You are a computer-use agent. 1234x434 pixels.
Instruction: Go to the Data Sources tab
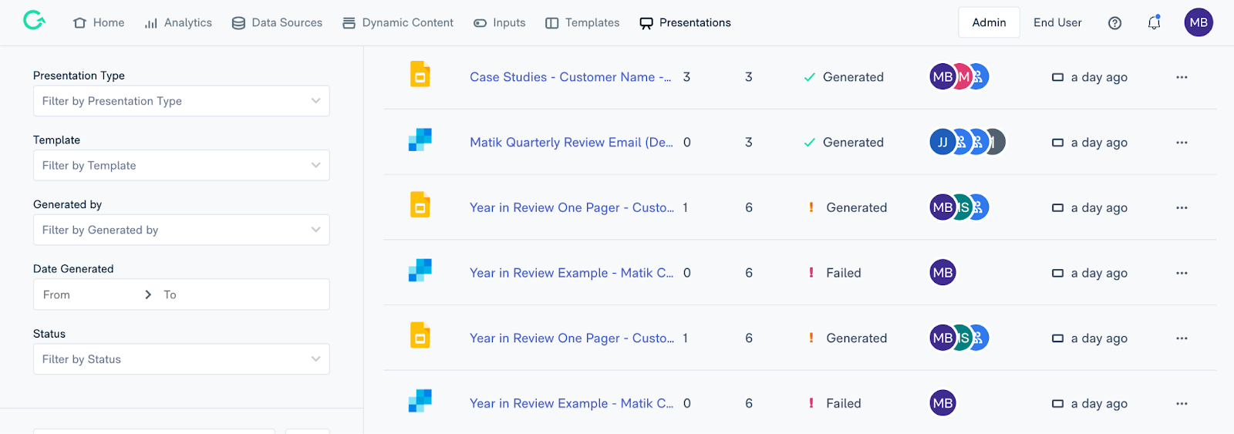(x=277, y=23)
